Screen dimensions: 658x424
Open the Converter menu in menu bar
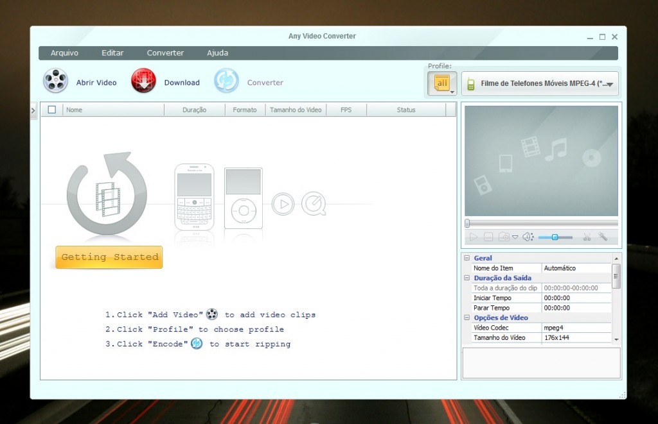click(165, 53)
